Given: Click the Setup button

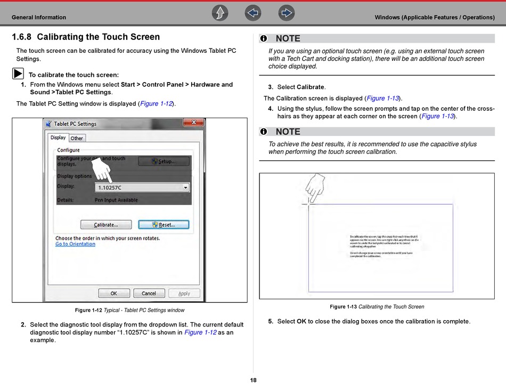Looking at the screenshot, I should 164,161.
